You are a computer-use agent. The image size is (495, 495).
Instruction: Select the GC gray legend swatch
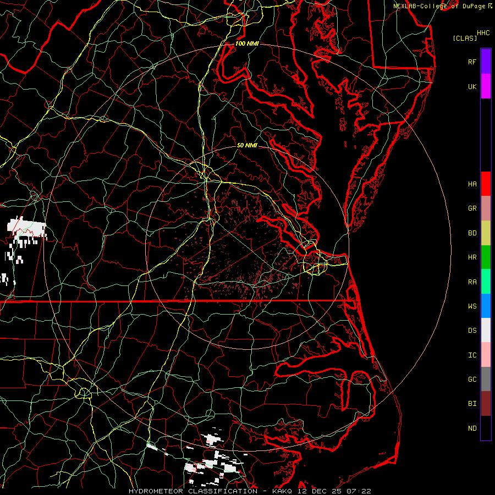coord(486,379)
